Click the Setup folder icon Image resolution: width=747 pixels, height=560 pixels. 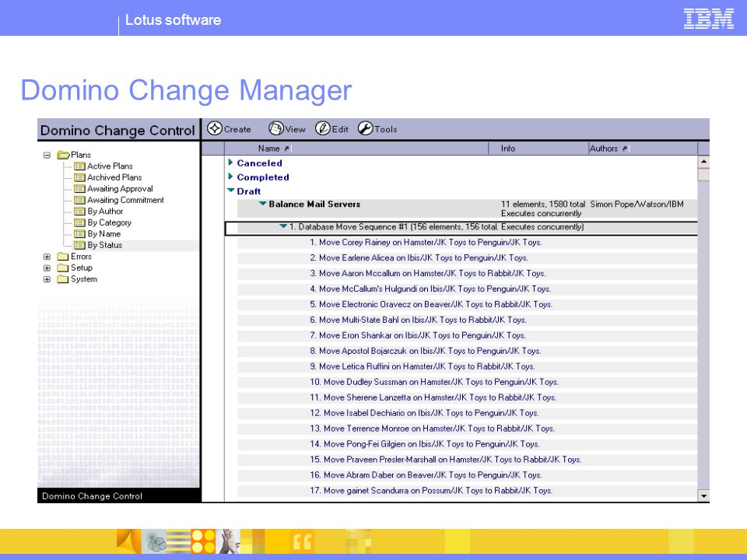point(63,268)
